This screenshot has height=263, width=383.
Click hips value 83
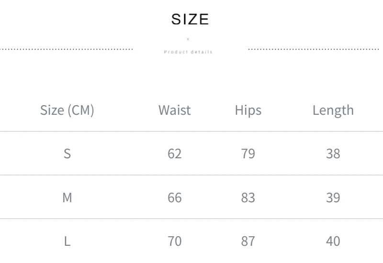248,197
